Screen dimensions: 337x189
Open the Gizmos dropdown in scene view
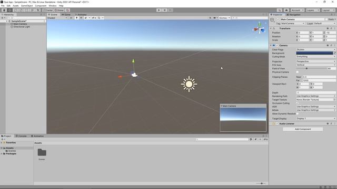coord(224,18)
